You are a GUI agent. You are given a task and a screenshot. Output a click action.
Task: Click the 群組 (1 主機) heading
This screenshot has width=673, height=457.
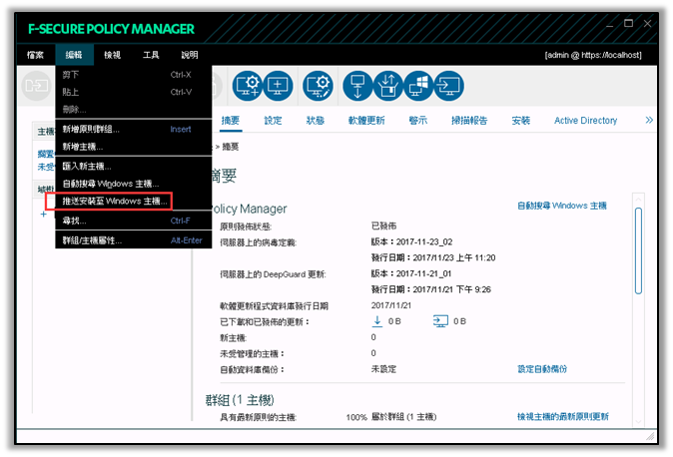tap(240, 400)
